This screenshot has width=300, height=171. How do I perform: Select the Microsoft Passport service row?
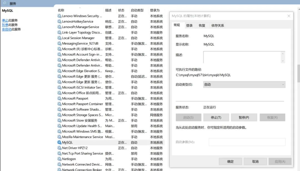tap(111, 99)
